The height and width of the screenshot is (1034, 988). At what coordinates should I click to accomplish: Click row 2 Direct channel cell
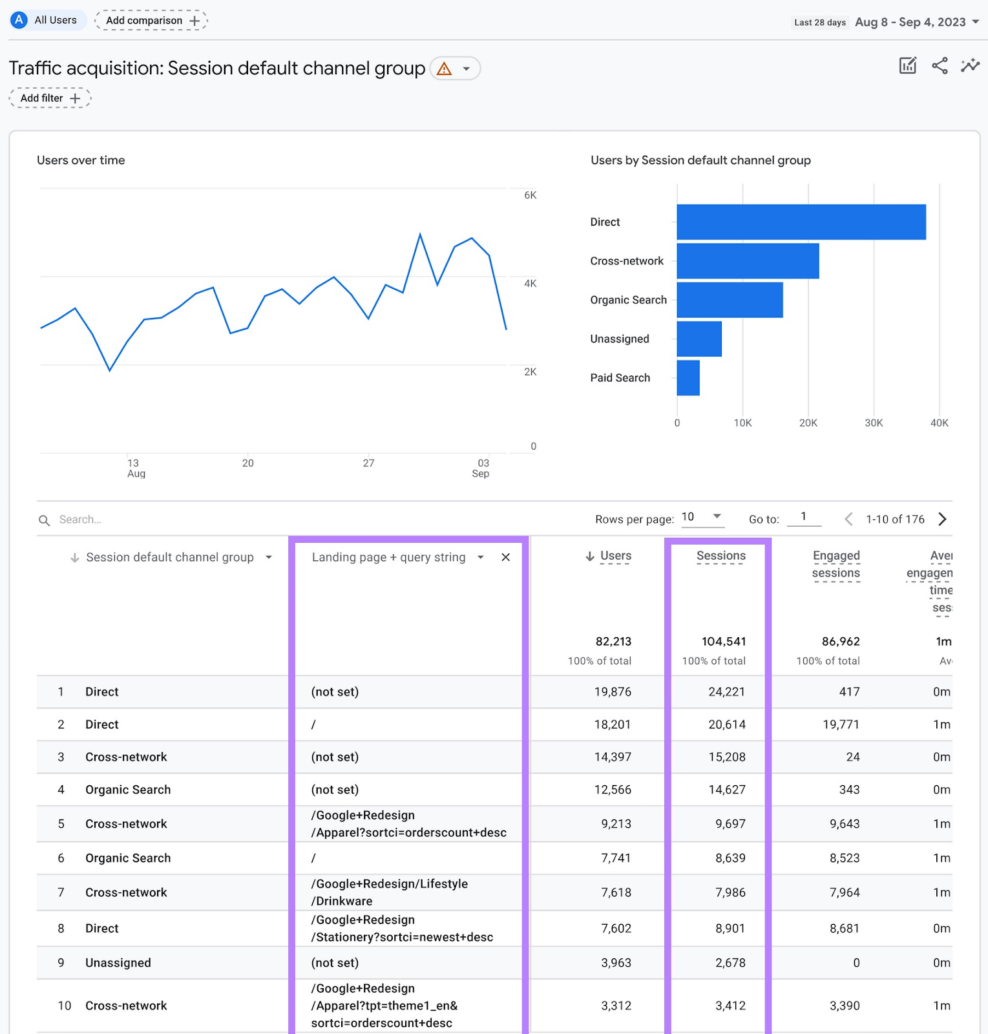(102, 725)
